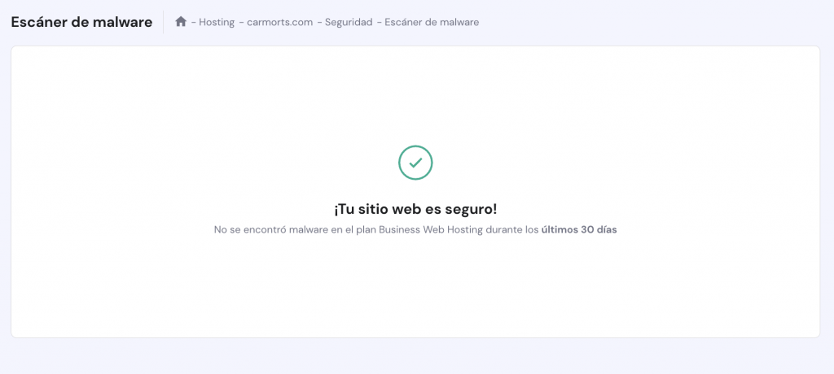Open the Hosting breadcrumb link

tap(217, 22)
